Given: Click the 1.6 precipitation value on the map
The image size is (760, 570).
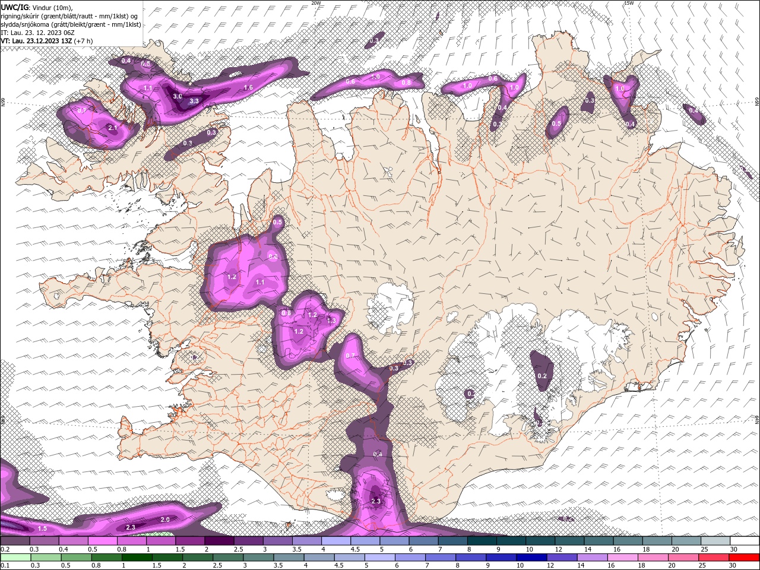Looking at the screenshot, I should (x=248, y=87).
